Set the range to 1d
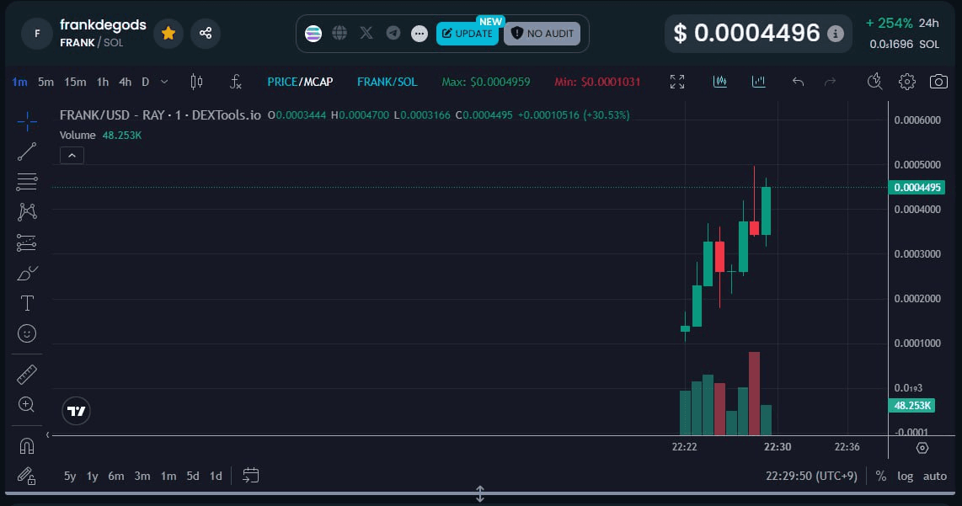 [x=216, y=476]
